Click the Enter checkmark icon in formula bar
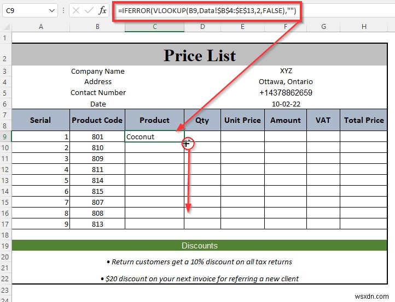 click(89, 10)
